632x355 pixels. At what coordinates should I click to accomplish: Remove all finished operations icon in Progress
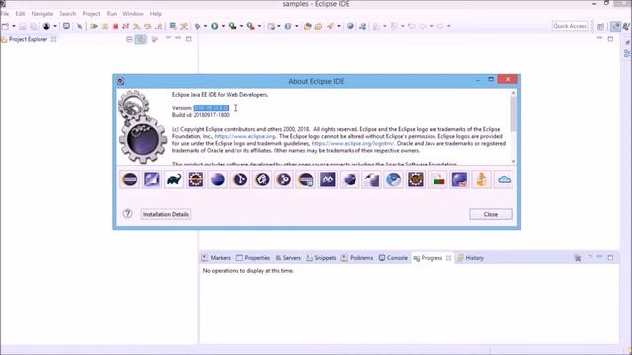point(577,258)
